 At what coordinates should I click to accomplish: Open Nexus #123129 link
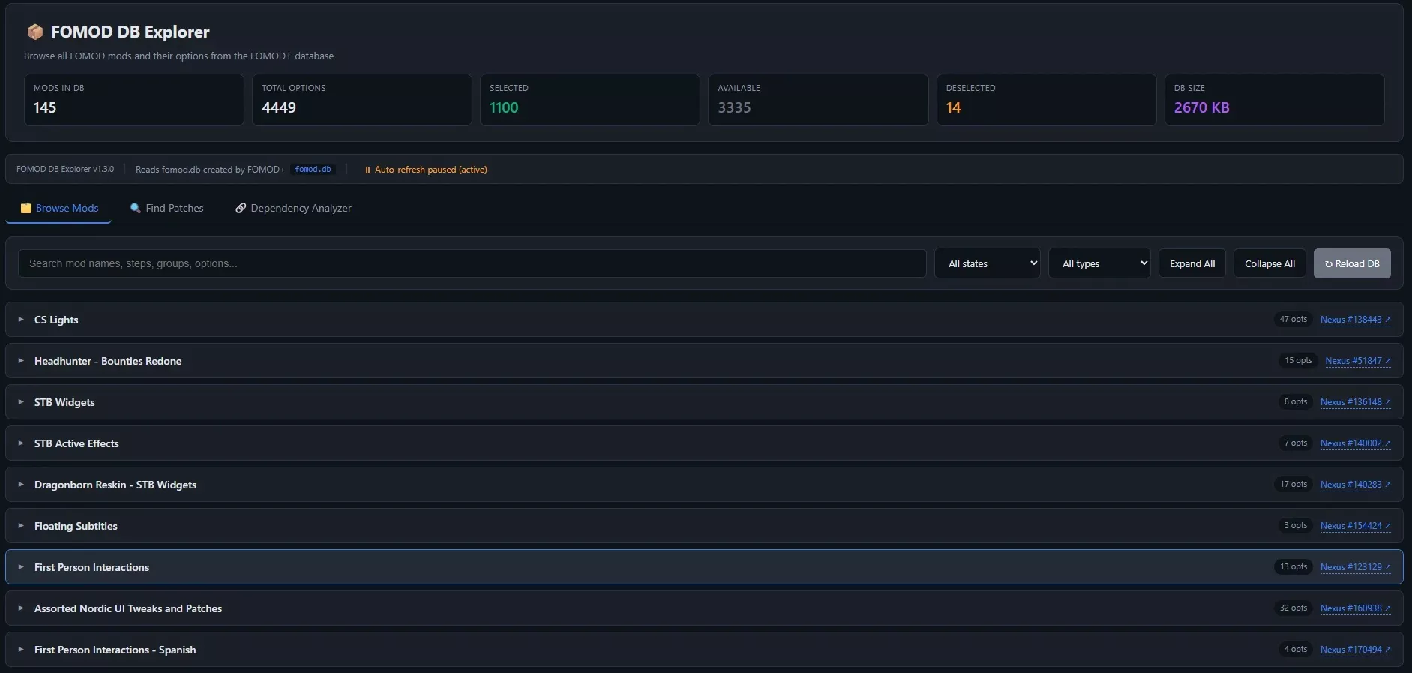1355,567
